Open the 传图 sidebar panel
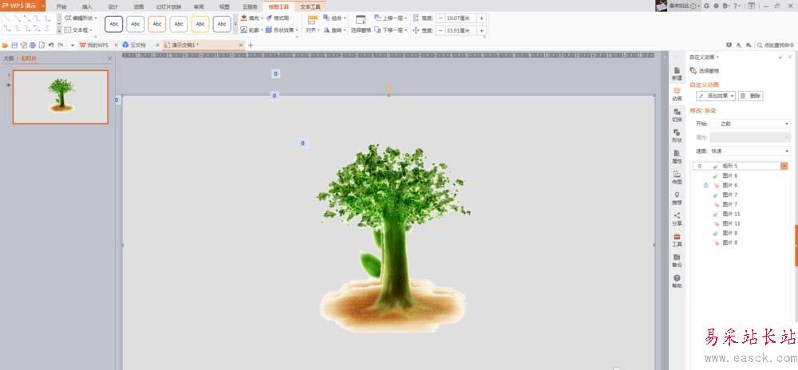The height and width of the screenshot is (370, 798). 677,178
